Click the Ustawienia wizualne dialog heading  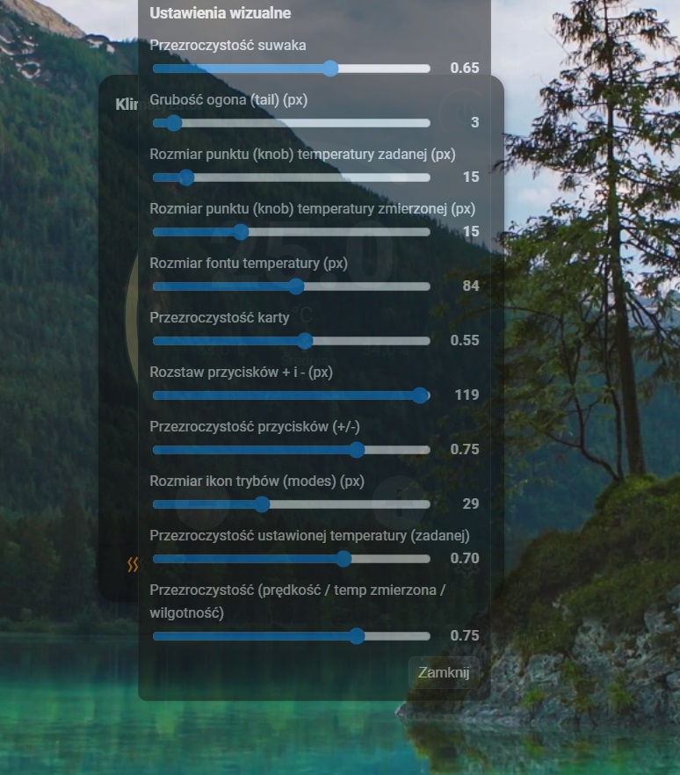[221, 13]
